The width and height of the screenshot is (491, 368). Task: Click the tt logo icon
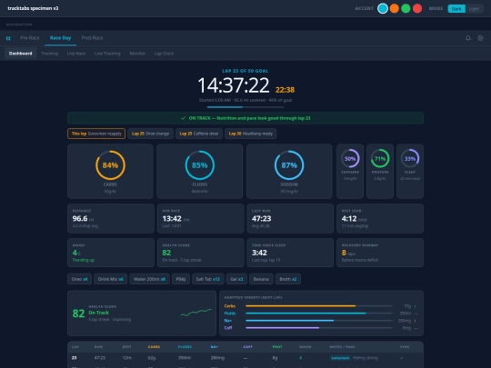click(x=8, y=38)
